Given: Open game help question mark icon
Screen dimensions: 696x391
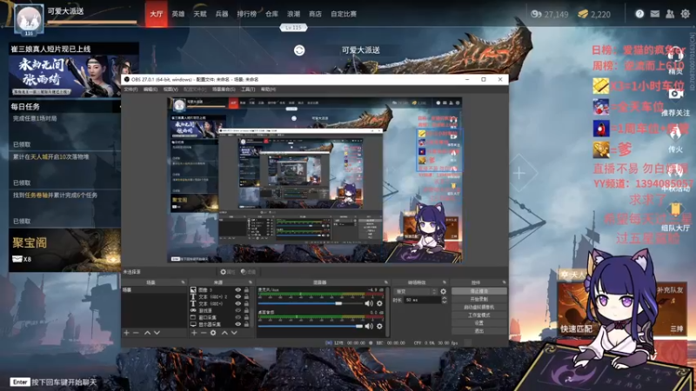Looking at the screenshot, I should coord(639,14).
